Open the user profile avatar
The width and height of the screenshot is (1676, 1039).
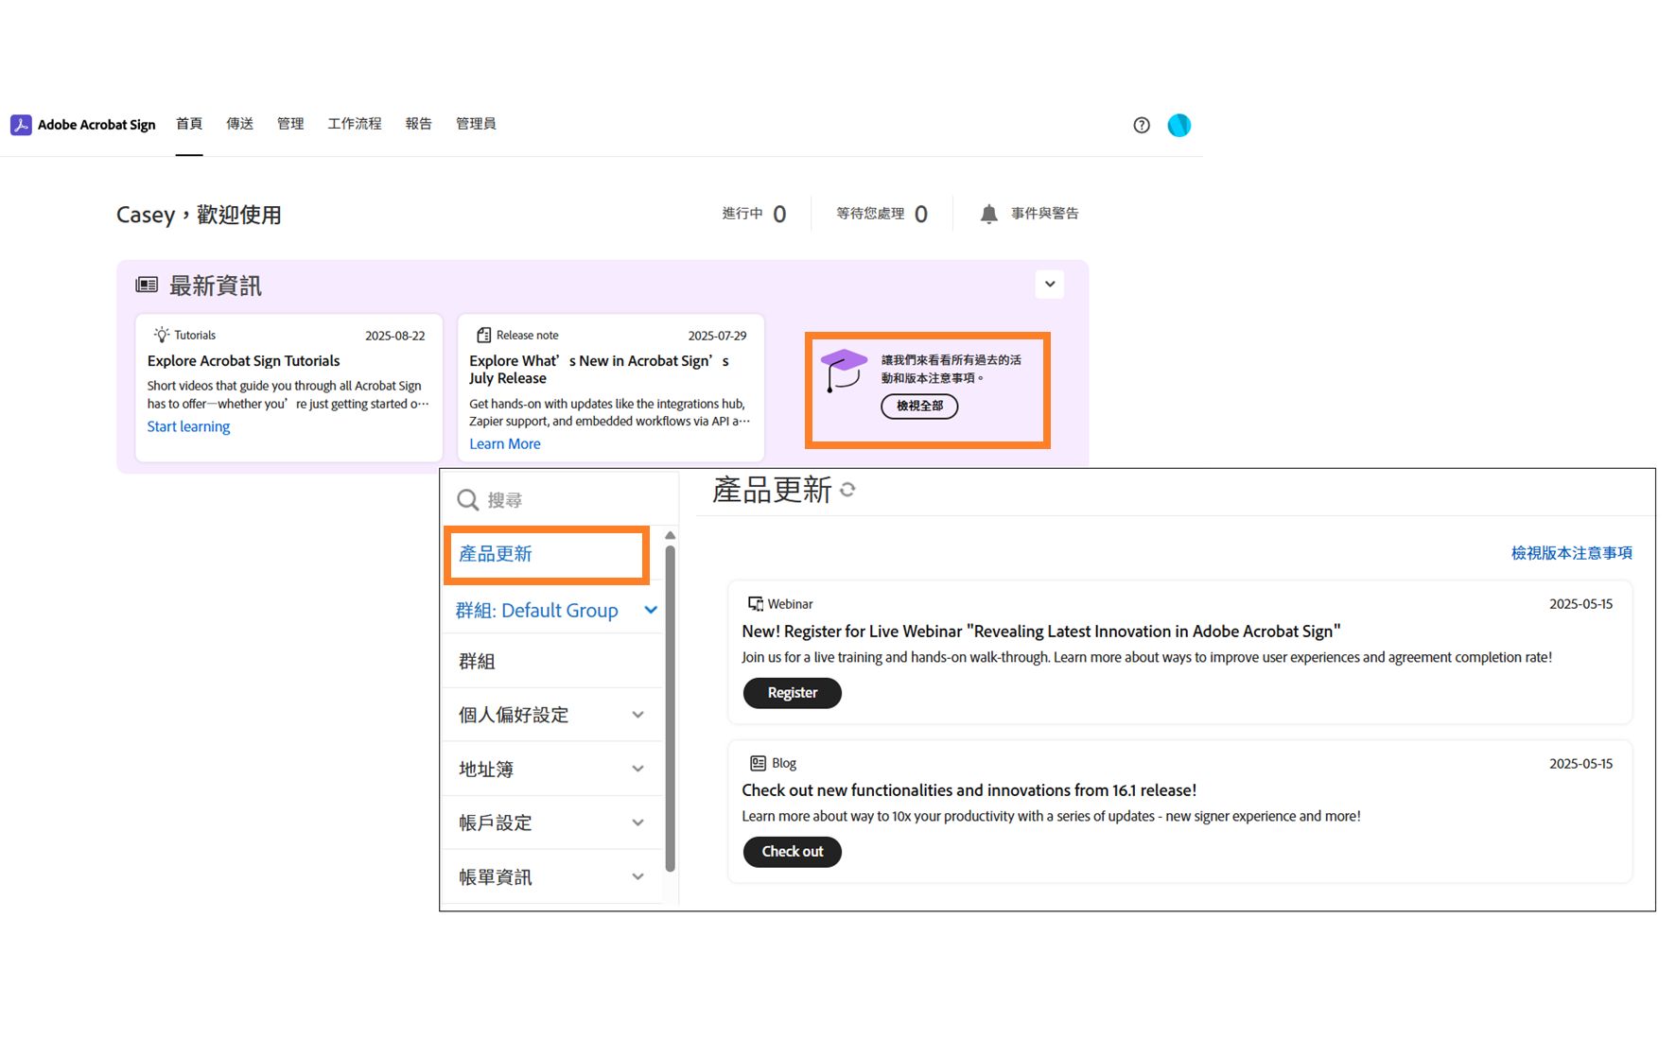click(1178, 125)
